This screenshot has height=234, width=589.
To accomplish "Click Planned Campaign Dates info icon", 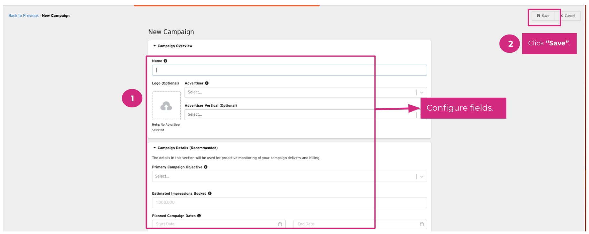I will click(199, 216).
